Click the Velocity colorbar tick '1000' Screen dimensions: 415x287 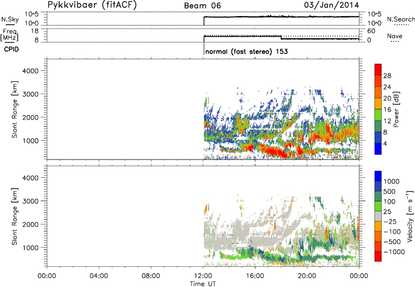[391, 181]
